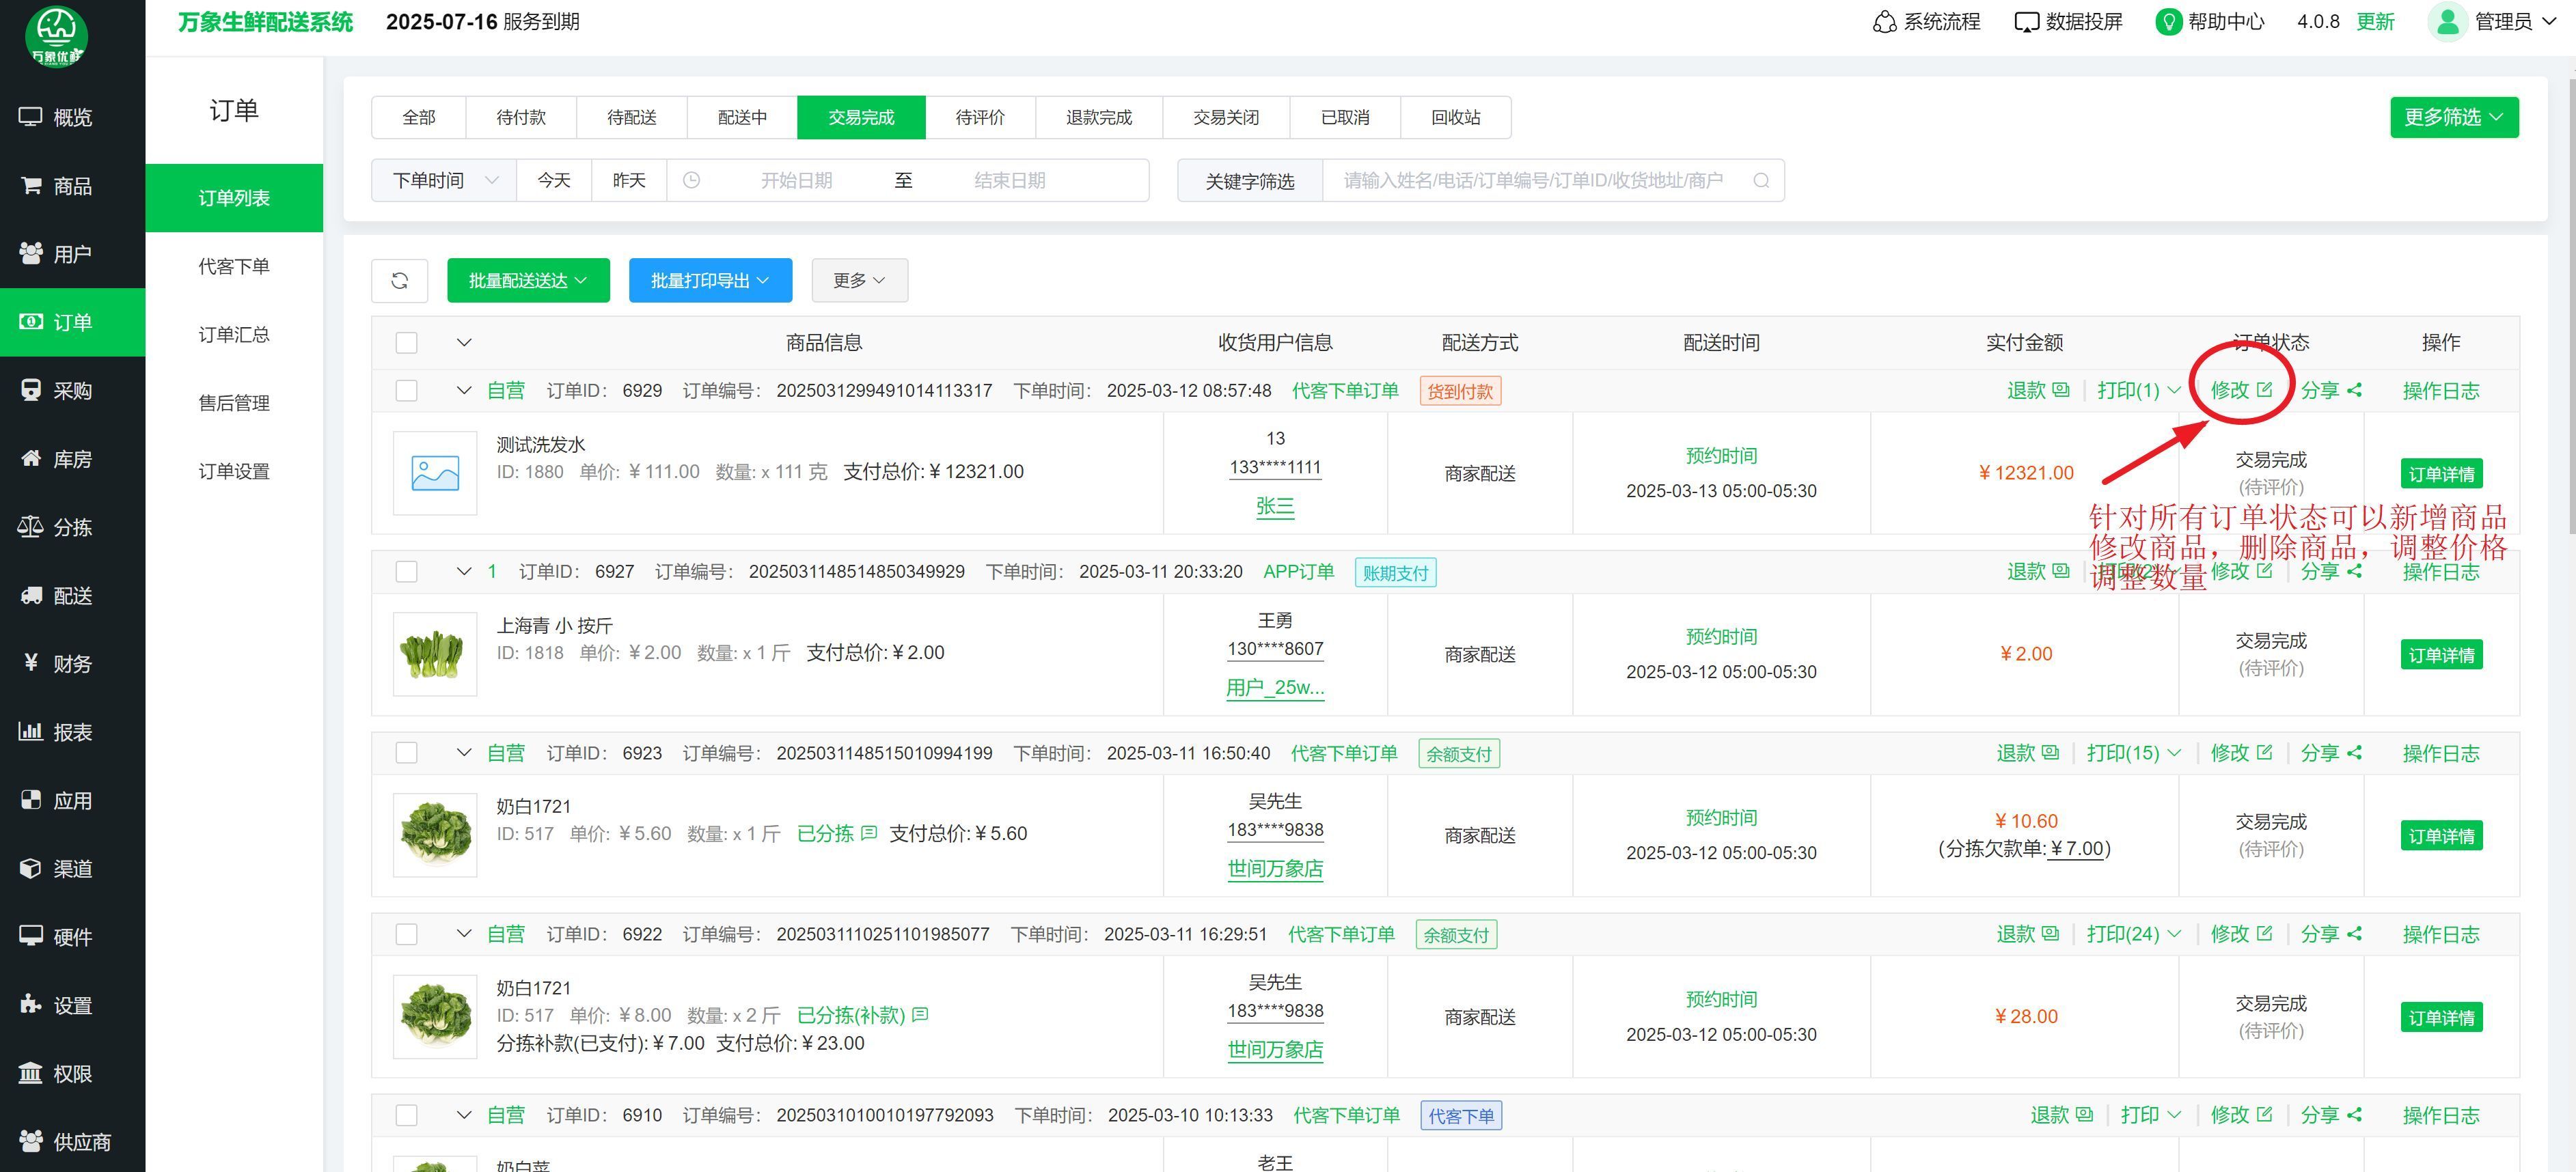Tick the select-all checkbox in table header
Image resolution: width=2576 pixels, height=1172 pixels.
click(406, 343)
